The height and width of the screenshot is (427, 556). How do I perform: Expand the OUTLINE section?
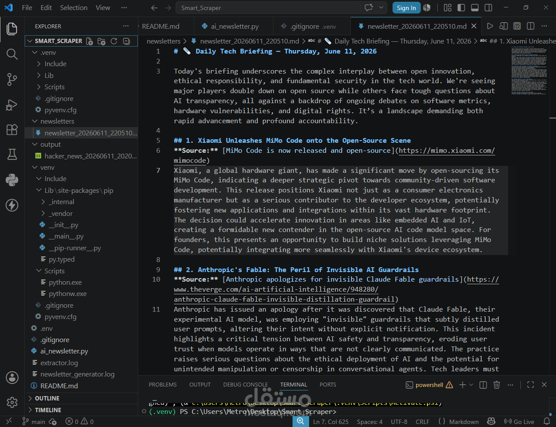(x=81, y=398)
